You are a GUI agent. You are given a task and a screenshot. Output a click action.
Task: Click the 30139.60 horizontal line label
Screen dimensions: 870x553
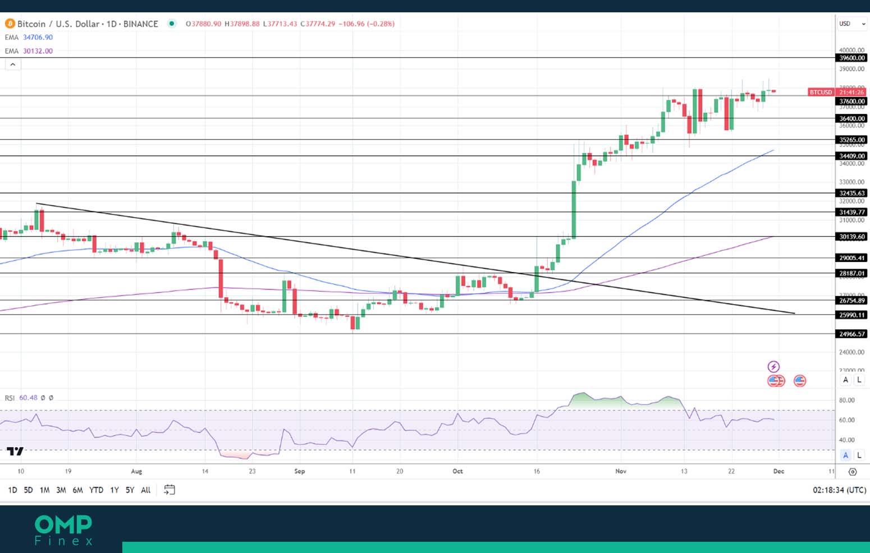852,237
